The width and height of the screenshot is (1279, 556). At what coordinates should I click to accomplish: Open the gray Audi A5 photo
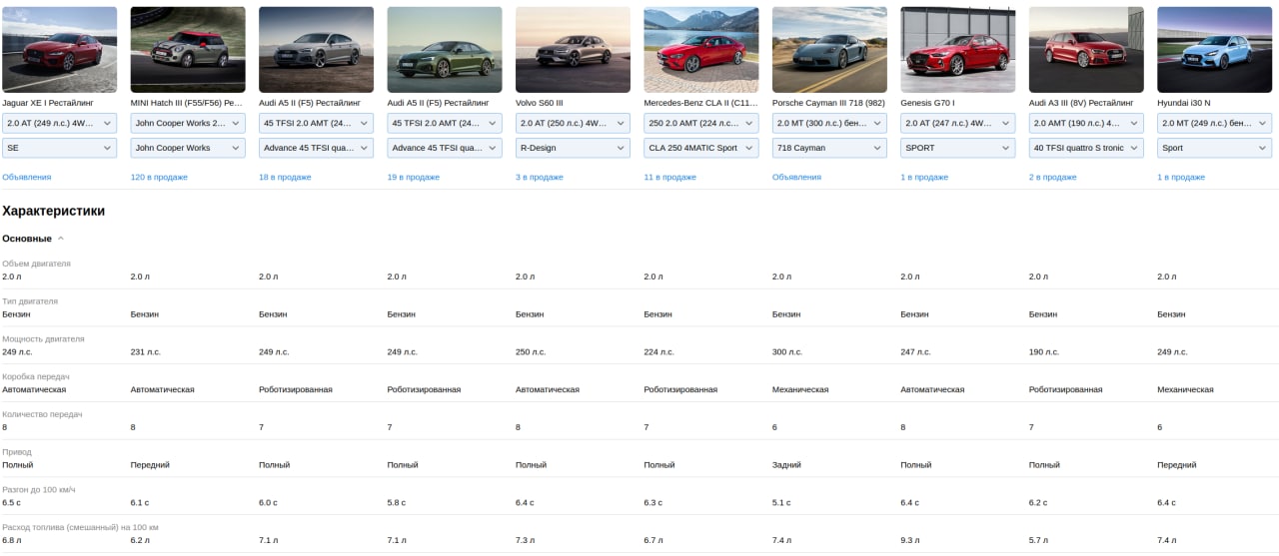click(x=316, y=50)
